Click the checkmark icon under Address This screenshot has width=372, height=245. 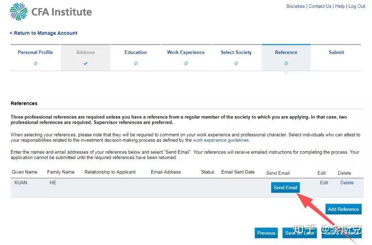86,63
